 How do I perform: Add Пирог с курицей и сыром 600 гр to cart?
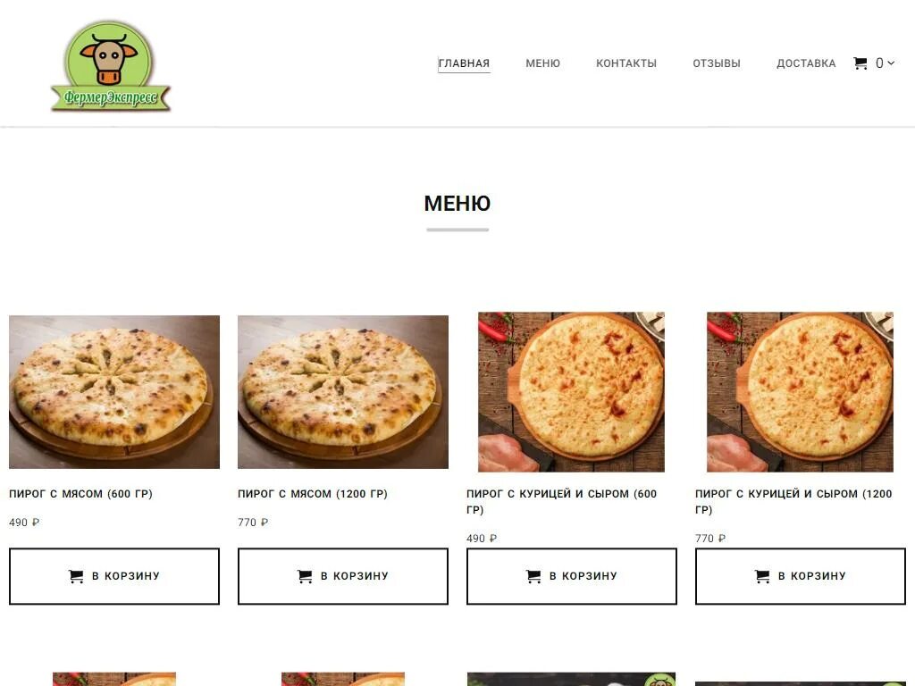point(572,576)
